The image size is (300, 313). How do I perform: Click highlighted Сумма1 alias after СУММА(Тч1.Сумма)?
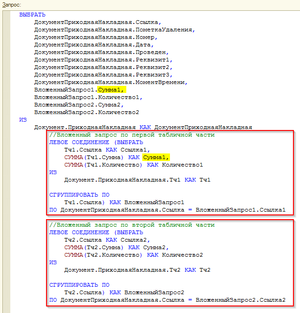(157, 157)
